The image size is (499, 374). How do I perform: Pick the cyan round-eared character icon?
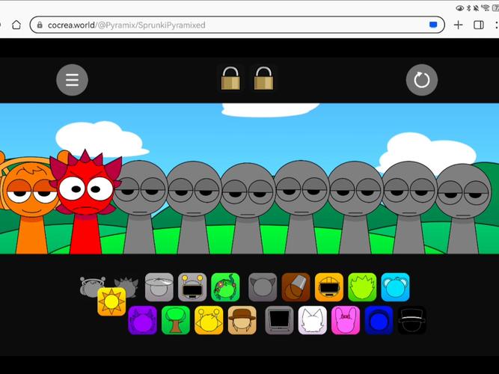pyautogui.click(x=395, y=287)
